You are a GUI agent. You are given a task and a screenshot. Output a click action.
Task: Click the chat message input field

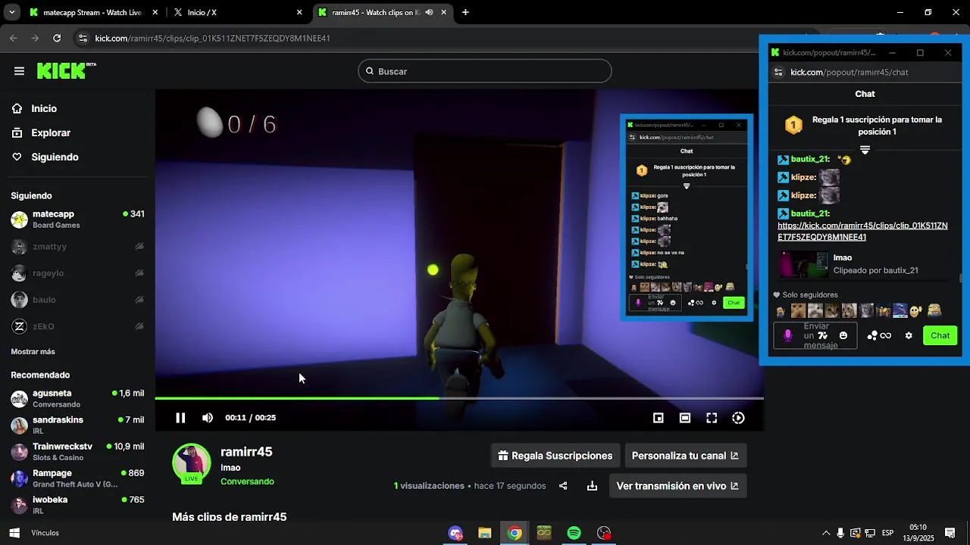pyautogui.click(x=815, y=335)
